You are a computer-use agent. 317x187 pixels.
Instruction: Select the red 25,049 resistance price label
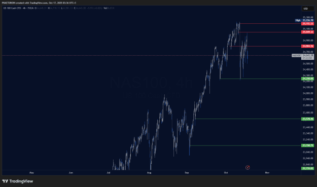[x=307, y=32]
